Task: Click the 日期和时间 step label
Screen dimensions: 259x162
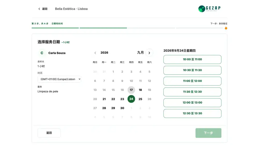Action: (x=57, y=24)
